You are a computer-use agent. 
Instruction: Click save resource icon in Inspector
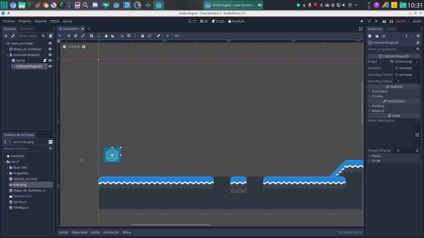click(x=384, y=36)
